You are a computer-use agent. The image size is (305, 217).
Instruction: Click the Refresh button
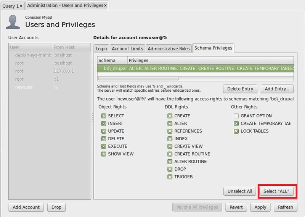[285, 207]
